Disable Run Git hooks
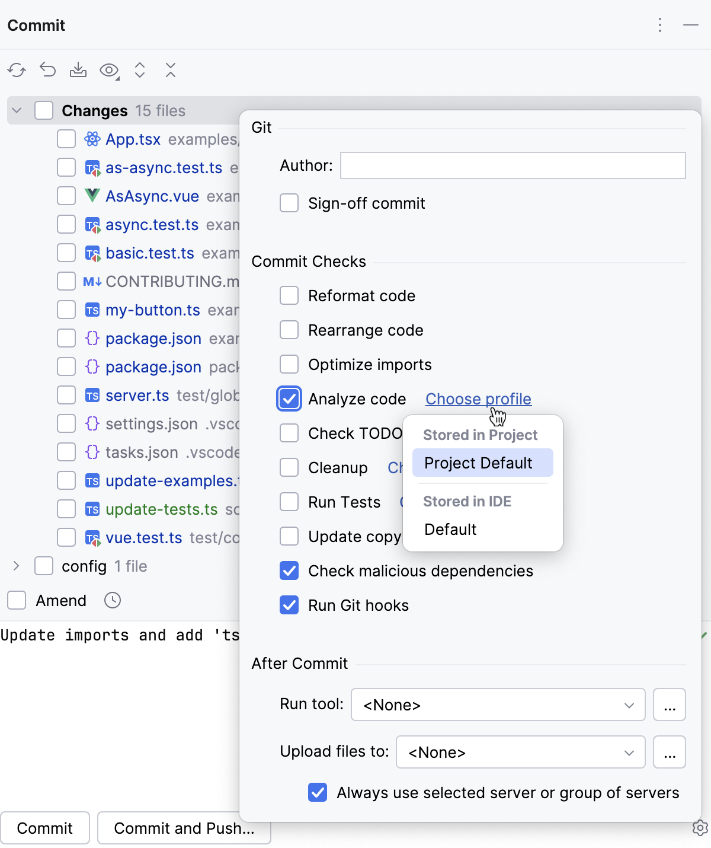This screenshot has width=711, height=848. tap(289, 605)
